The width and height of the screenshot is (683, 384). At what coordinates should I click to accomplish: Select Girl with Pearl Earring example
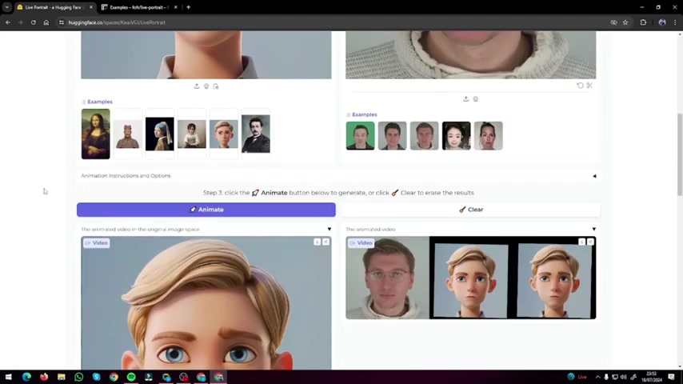click(x=160, y=134)
